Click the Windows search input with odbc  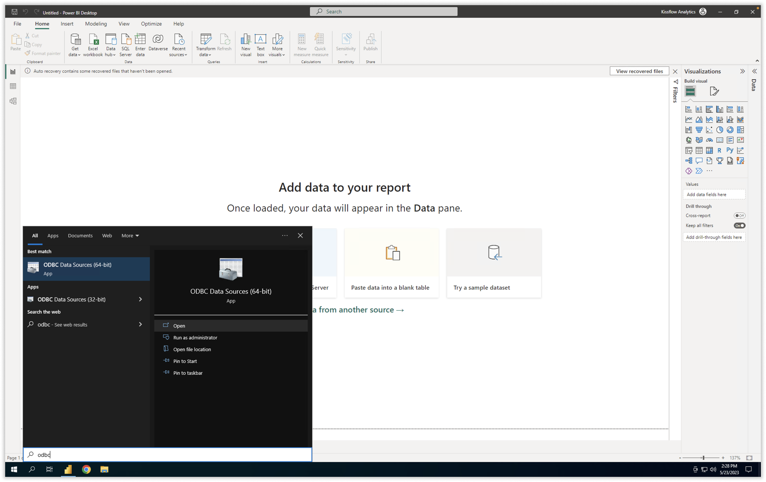click(x=168, y=455)
